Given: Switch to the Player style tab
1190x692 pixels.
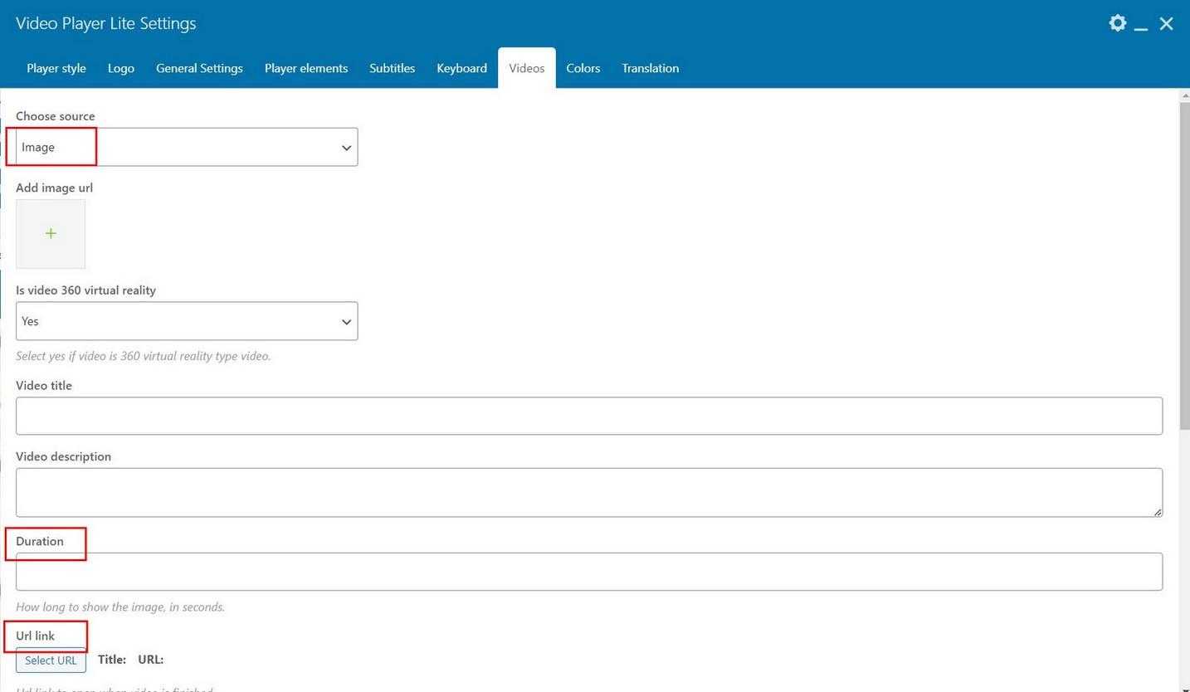Looking at the screenshot, I should coord(56,68).
